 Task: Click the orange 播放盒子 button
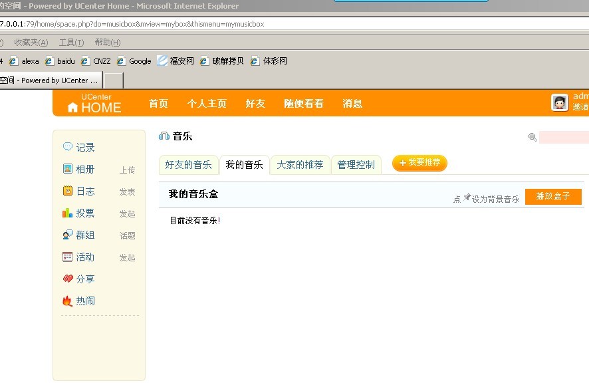pyautogui.click(x=553, y=197)
